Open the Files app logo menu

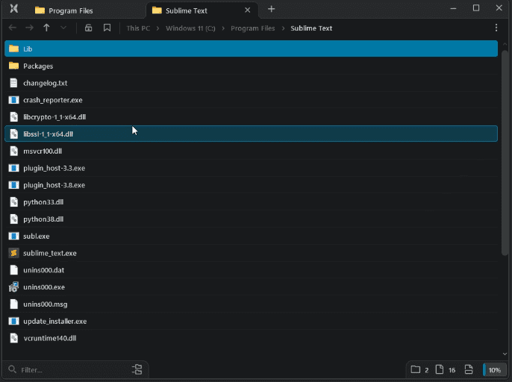pos(13,8)
